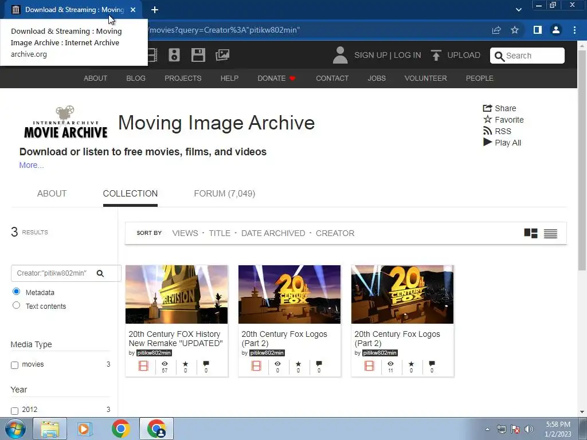Open VOLUNTEER in navigation bar
The width and height of the screenshot is (587, 440).
(x=426, y=78)
